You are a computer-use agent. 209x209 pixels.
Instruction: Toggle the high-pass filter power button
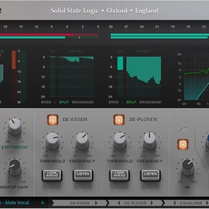click(183, 144)
